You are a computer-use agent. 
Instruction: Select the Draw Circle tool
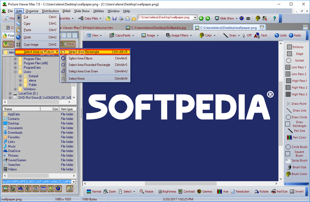tap(296, 117)
